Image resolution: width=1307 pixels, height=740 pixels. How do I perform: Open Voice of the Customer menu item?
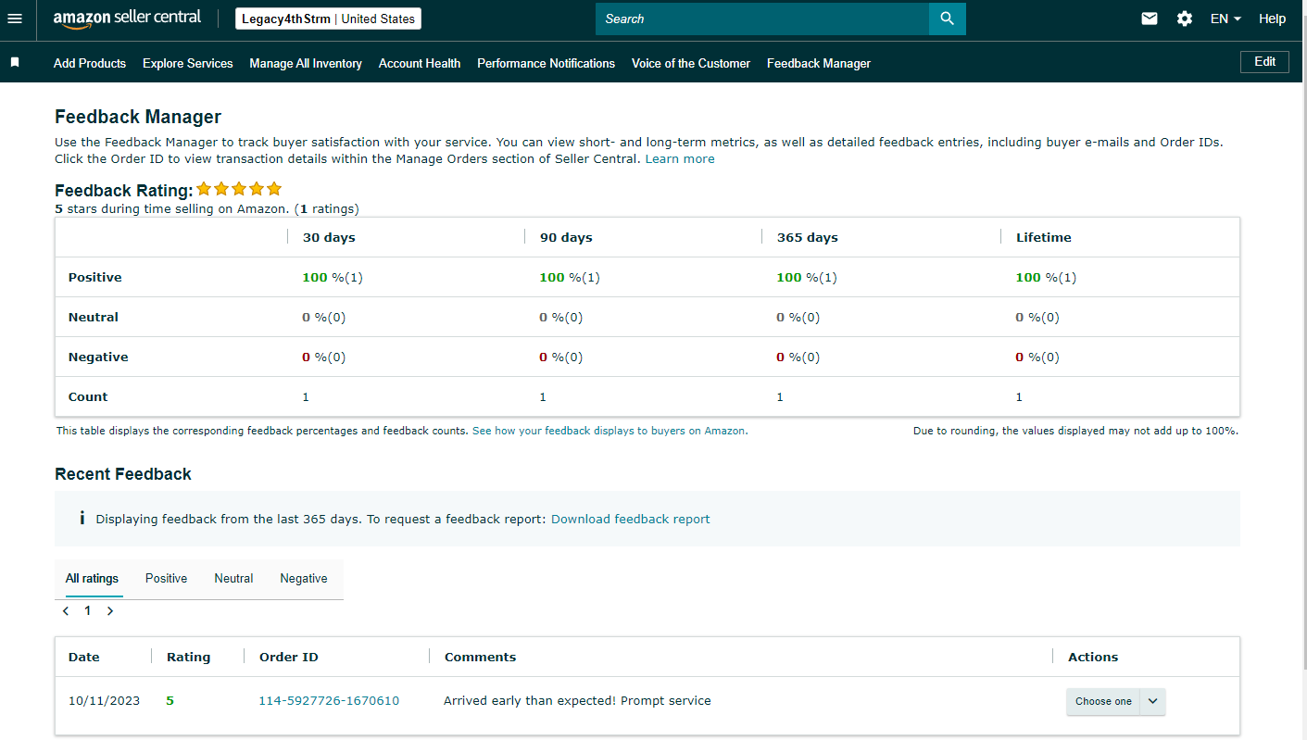point(691,63)
